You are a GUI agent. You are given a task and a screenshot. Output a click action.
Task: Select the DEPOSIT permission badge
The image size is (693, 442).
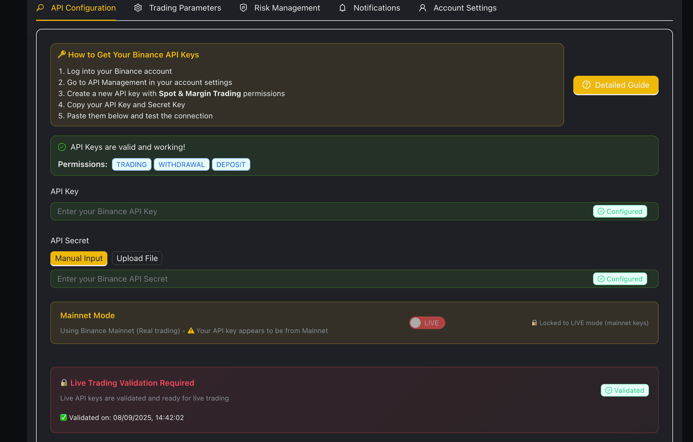point(231,165)
